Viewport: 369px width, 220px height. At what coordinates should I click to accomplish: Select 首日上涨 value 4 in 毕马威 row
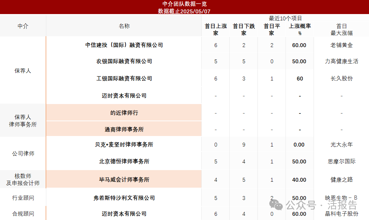pyautogui.click(x=216, y=180)
